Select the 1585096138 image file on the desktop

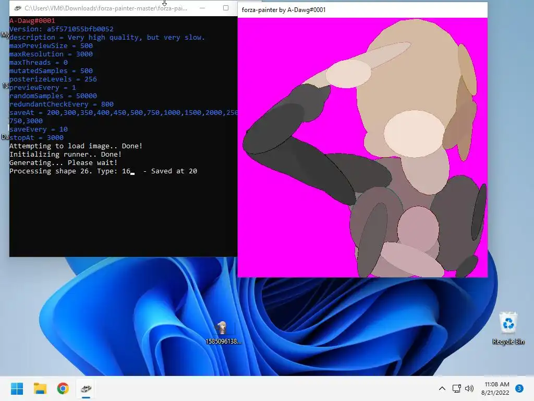[223, 332]
